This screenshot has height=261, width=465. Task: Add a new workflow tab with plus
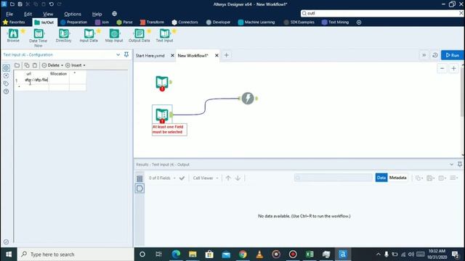tap(226, 55)
